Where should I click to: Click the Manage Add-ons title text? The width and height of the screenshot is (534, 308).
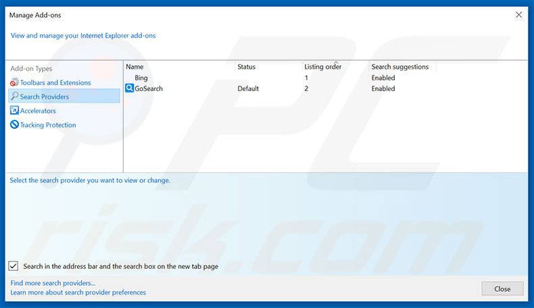pos(35,15)
